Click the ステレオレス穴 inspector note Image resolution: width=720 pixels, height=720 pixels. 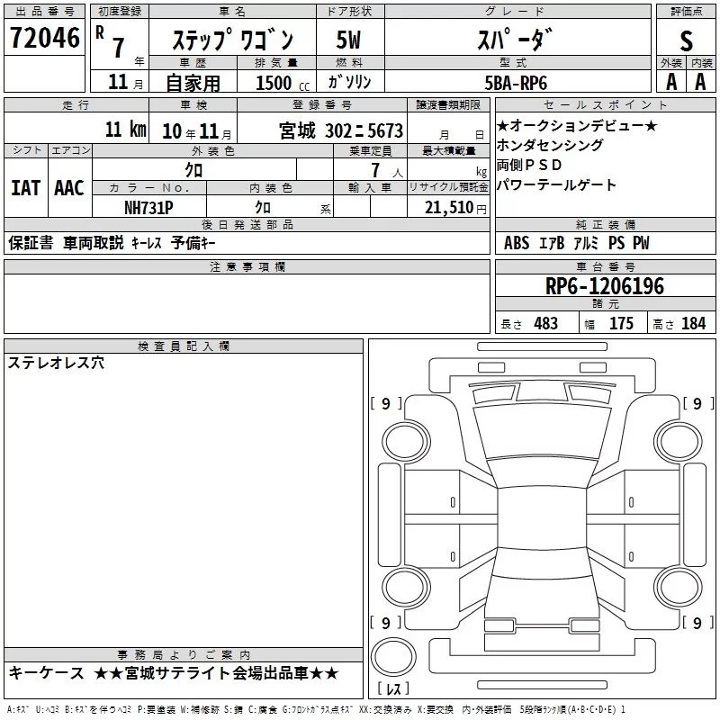click(x=56, y=364)
